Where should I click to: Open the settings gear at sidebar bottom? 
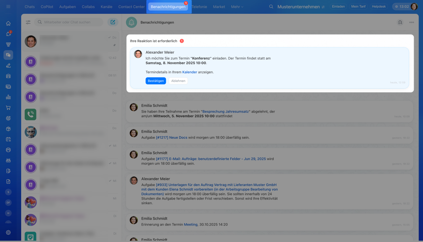coord(8,232)
